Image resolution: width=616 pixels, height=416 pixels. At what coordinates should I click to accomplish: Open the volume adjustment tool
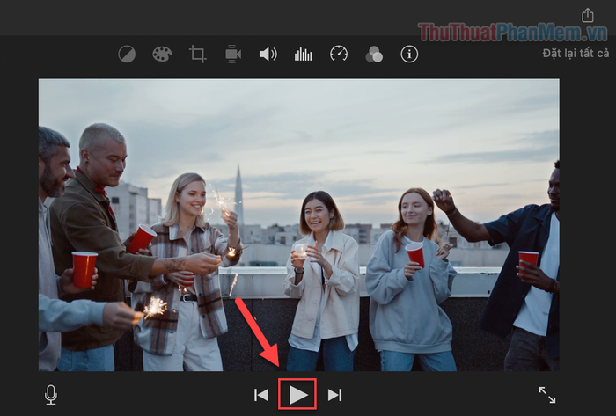tap(268, 55)
